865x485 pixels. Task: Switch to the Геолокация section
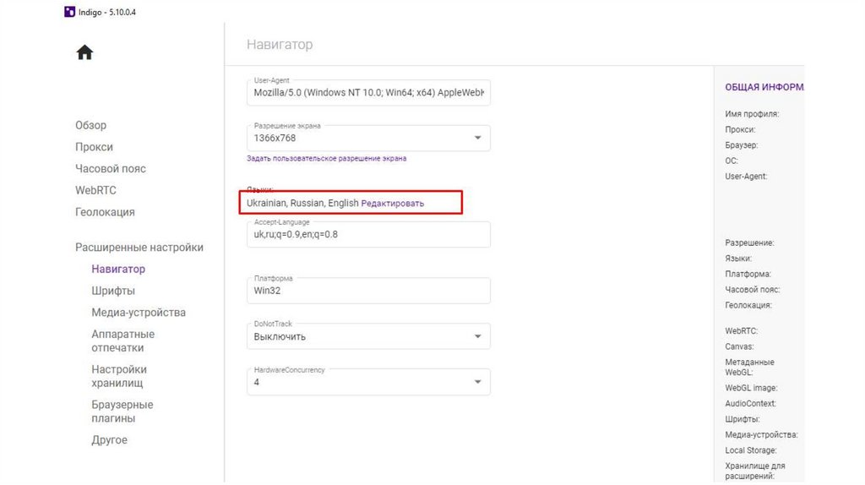click(105, 212)
